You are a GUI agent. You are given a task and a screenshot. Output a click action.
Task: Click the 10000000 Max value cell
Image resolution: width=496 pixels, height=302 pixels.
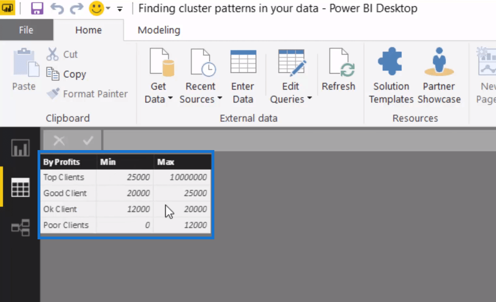click(x=183, y=177)
